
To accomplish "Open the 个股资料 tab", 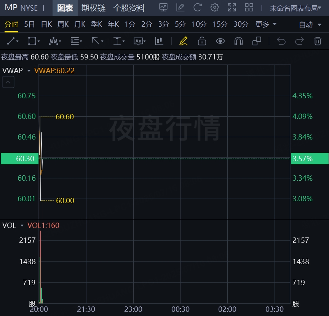I will [129, 8].
